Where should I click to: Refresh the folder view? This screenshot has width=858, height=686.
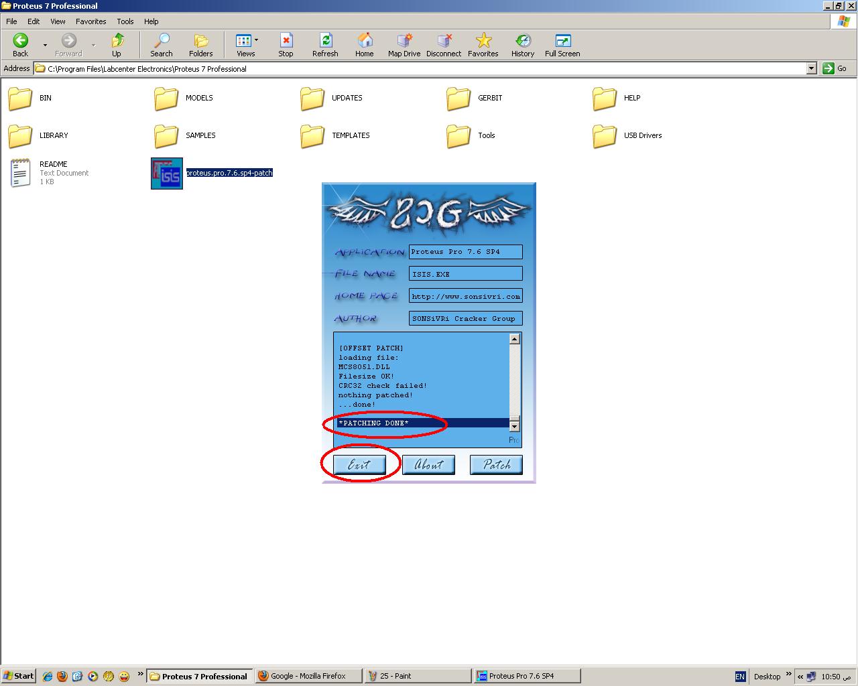[x=325, y=45]
